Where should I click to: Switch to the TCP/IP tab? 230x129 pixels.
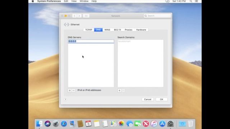click(x=89, y=30)
